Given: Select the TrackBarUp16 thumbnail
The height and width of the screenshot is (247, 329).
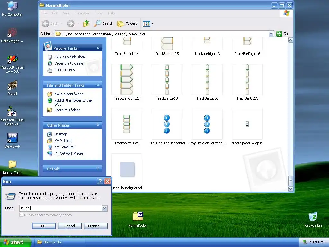Looking at the screenshot, I should point(207,79).
